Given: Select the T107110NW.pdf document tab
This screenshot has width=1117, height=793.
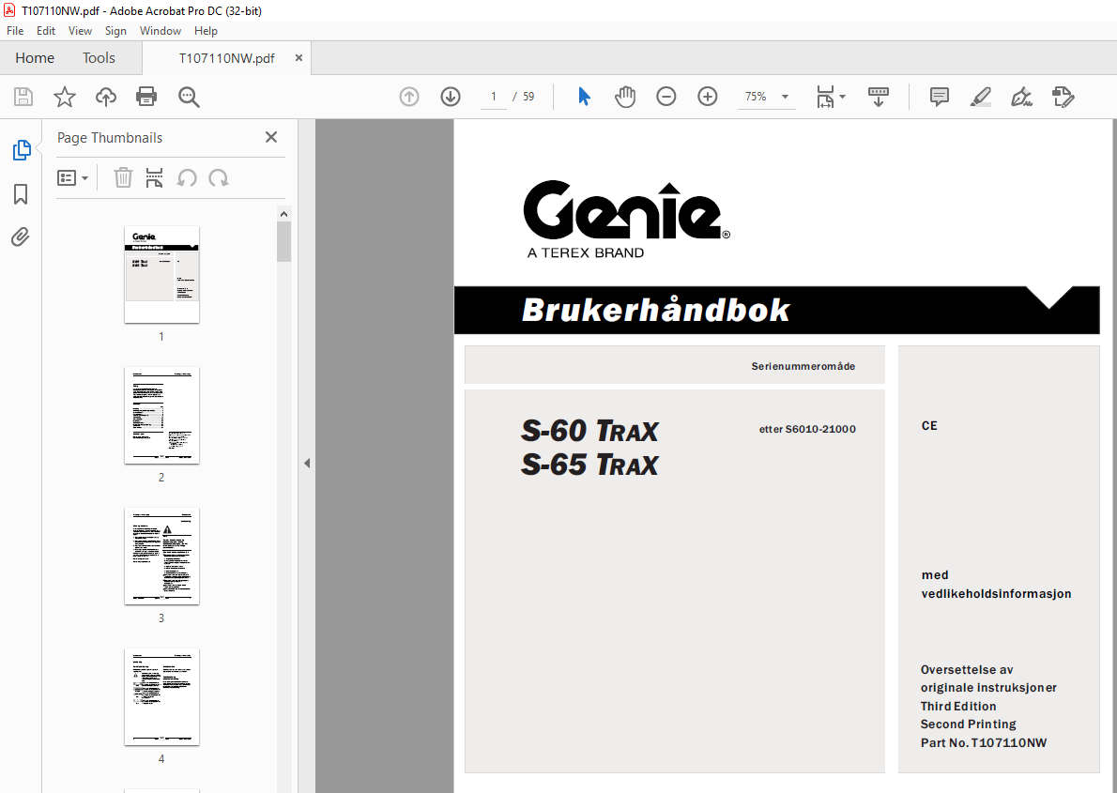Looking at the screenshot, I should 226,58.
